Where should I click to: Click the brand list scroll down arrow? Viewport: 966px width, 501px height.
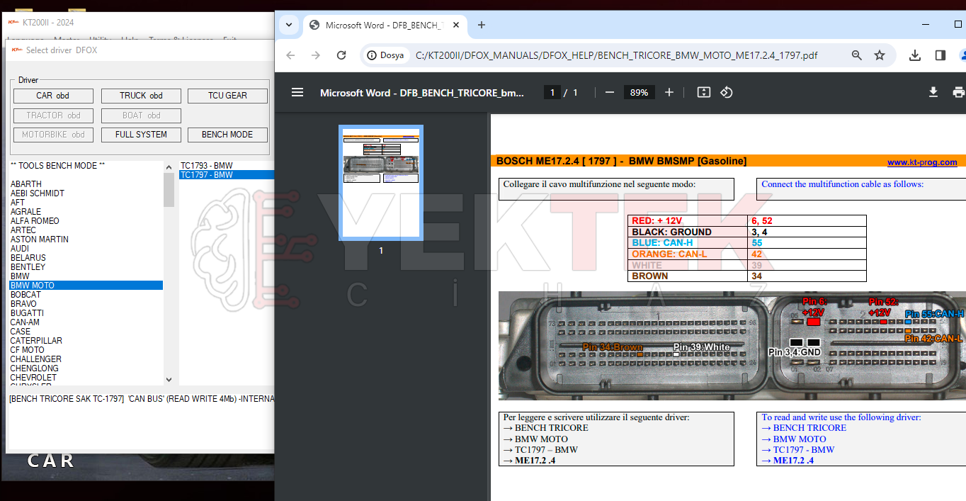(x=169, y=380)
